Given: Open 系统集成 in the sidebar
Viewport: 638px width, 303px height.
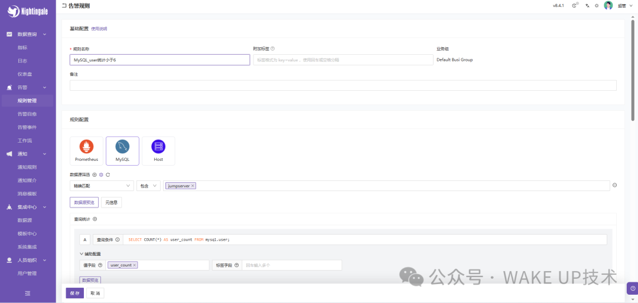Looking at the screenshot, I should coord(27,247).
